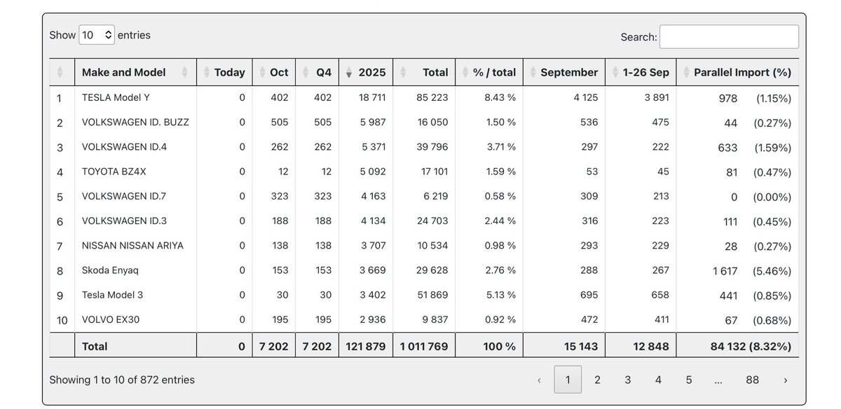Click the 9 837 total for EX30
This screenshot has width=841, height=409.
point(435,319)
